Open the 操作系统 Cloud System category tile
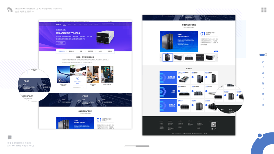This screenshot has width=274, height=154. (168, 105)
